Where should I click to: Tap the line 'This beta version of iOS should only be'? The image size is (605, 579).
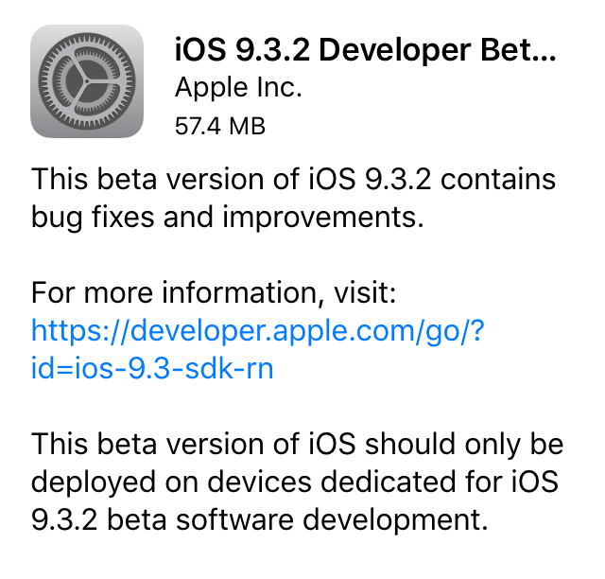[297, 444]
